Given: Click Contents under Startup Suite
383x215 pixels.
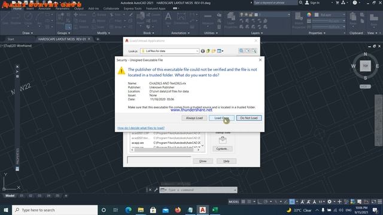Looking at the screenshot, I should coord(222,149).
